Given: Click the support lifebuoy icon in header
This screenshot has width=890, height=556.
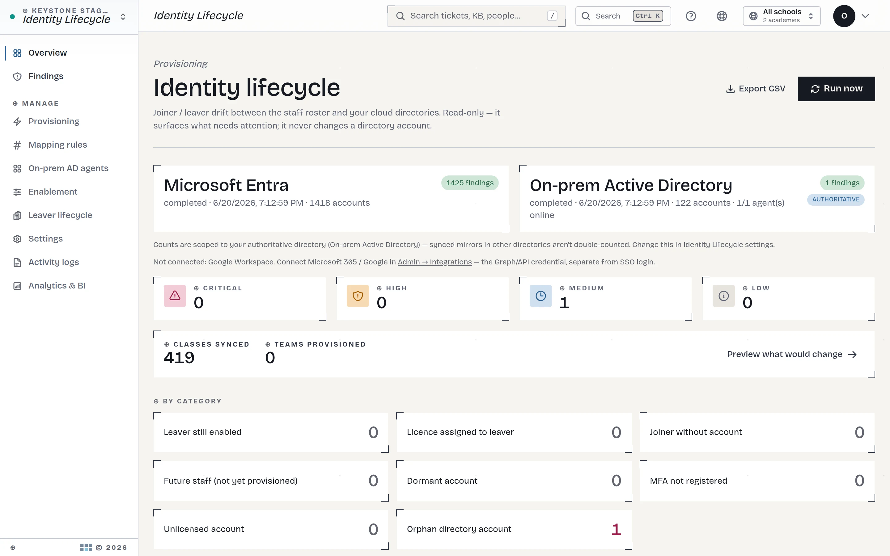Looking at the screenshot, I should click(x=722, y=16).
